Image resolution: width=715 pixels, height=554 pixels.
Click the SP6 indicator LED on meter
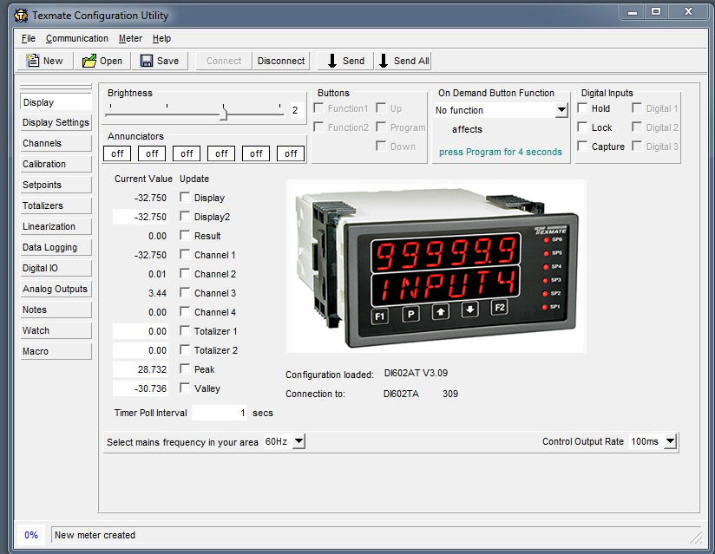pos(547,240)
